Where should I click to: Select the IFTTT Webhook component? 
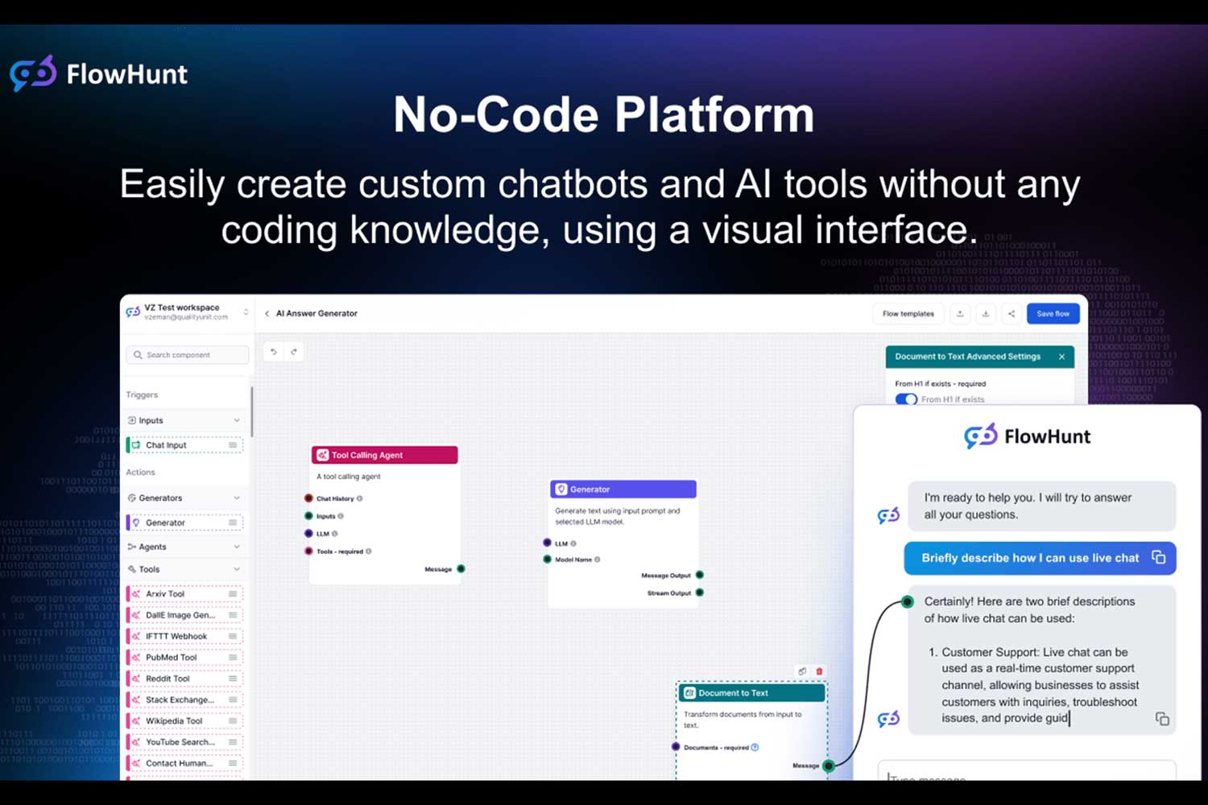pyautogui.click(x=184, y=636)
